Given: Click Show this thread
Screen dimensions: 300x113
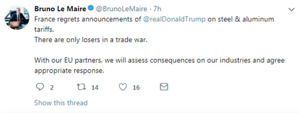Looking at the screenshot, I should [61, 103].
